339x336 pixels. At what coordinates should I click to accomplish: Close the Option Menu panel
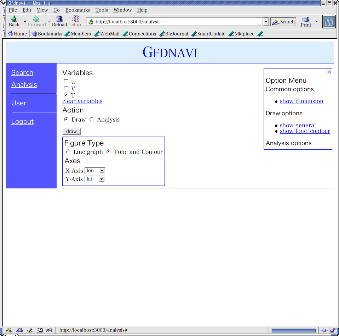[328, 72]
